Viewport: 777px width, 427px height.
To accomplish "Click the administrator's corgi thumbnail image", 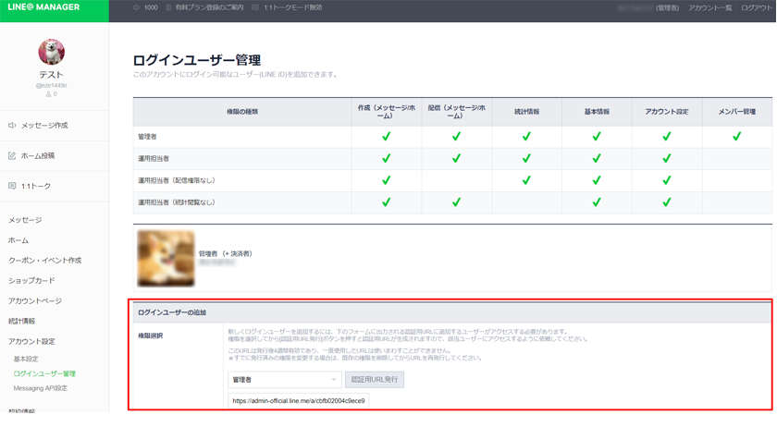I will tap(165, 258).
